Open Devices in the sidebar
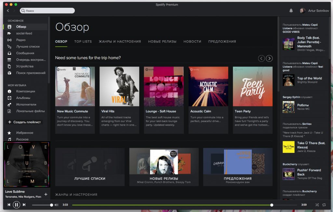 pyautogui.click(x=25, y=66)
